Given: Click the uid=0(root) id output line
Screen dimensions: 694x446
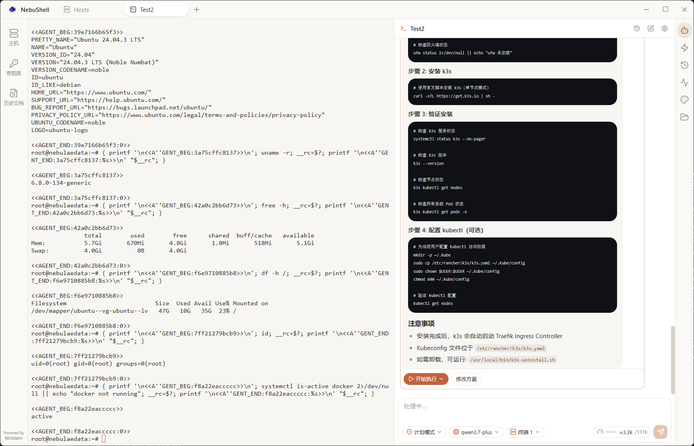Looking at the screenshot, I should (x=98, y=364).
